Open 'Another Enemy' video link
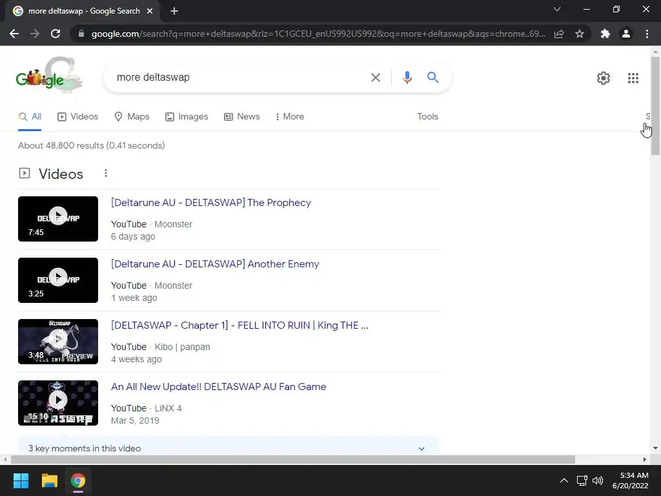Screen dimensions: 661x496 pyautogui.click(x=215, y=264)
